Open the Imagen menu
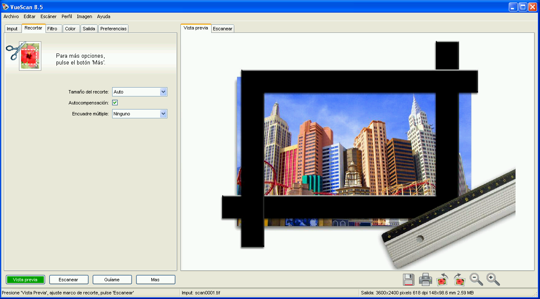 [x=84, y=17]
